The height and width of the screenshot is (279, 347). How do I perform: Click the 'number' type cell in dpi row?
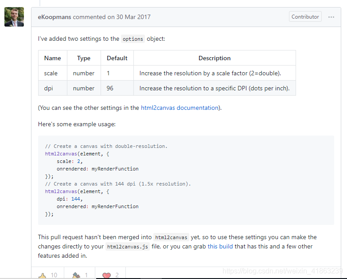pos(84,88)
